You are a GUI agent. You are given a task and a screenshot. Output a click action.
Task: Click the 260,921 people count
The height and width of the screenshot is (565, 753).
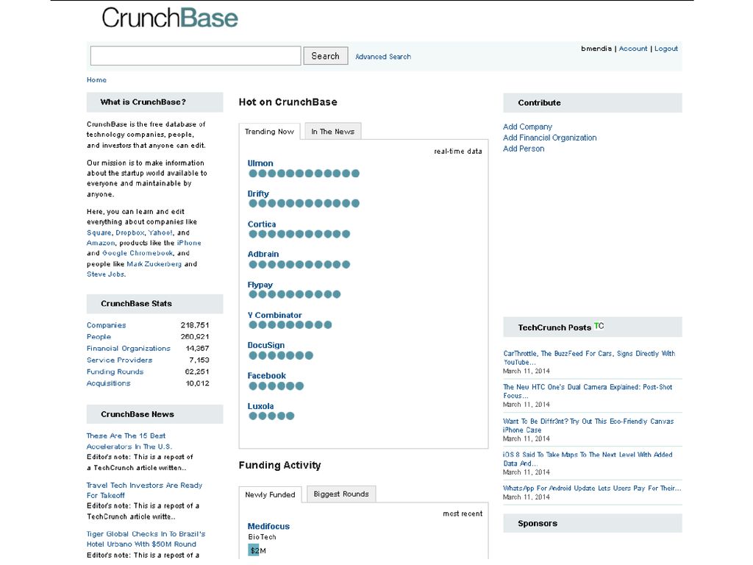(194, 337)
